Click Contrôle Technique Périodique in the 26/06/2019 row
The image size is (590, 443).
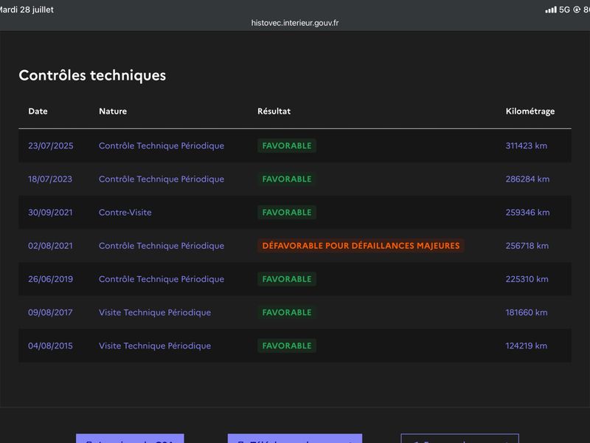tap(162, 279)
